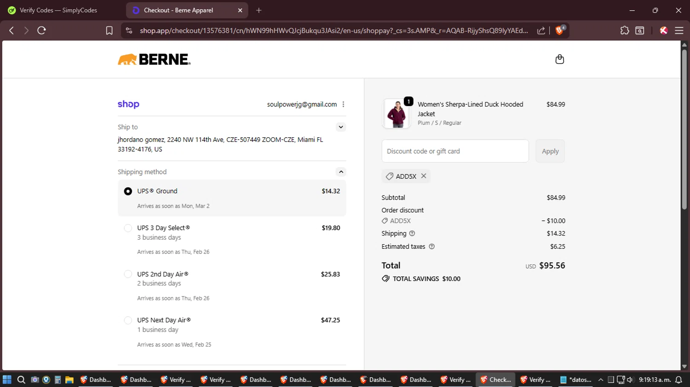
Task: Click the share page icon
Action: (x=541, y=30)
